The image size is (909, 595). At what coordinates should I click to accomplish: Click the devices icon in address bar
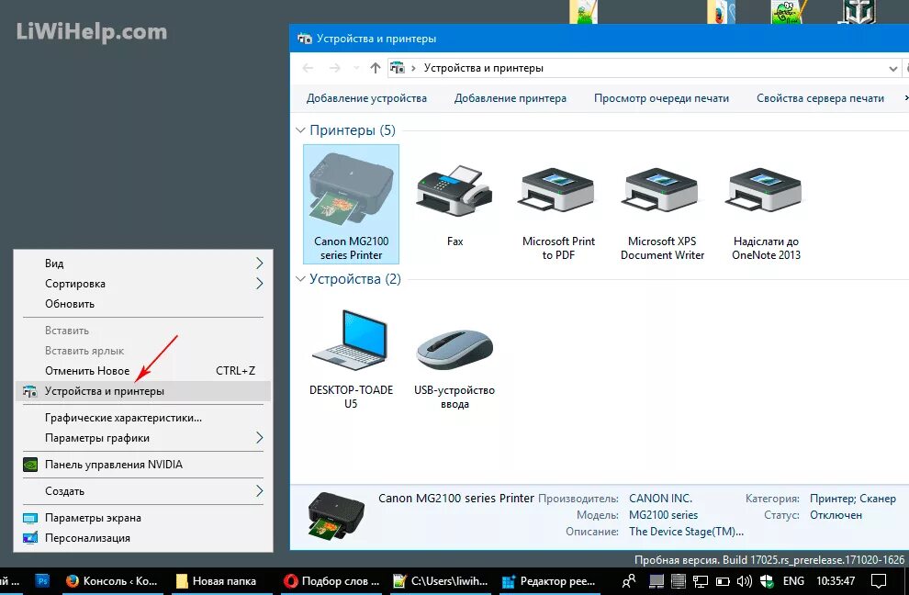(397, 69)
